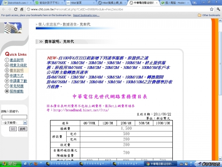Viewport: 222px width, 167px height.
Task: Select the 中華電信歡迎您的 Chrome taskbar button
Action: (x=161, y=164)
